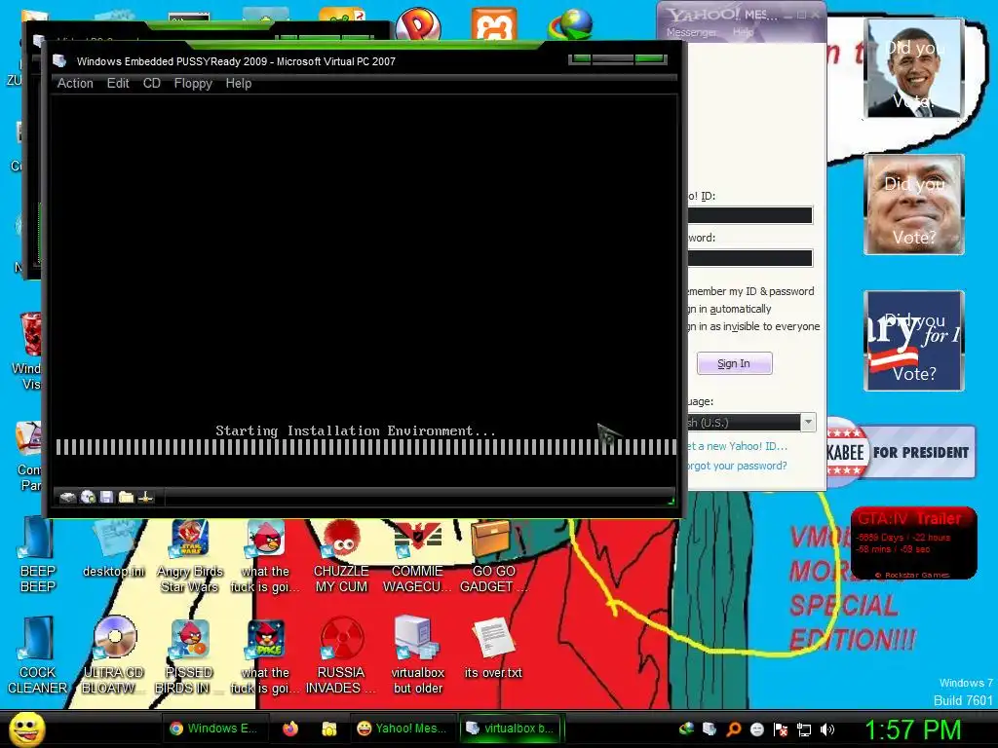Click Sign In in Yahoo! Messenger
Image resolution: width=998 pixels, height=748 pixels.
pyautogui.click(x=734, y=363)
